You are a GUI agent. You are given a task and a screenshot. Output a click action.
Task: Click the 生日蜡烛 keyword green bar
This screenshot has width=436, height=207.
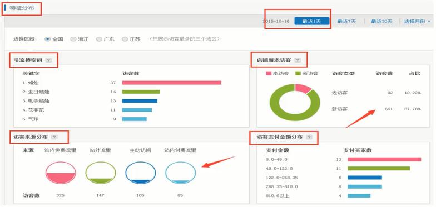(141, 92)
